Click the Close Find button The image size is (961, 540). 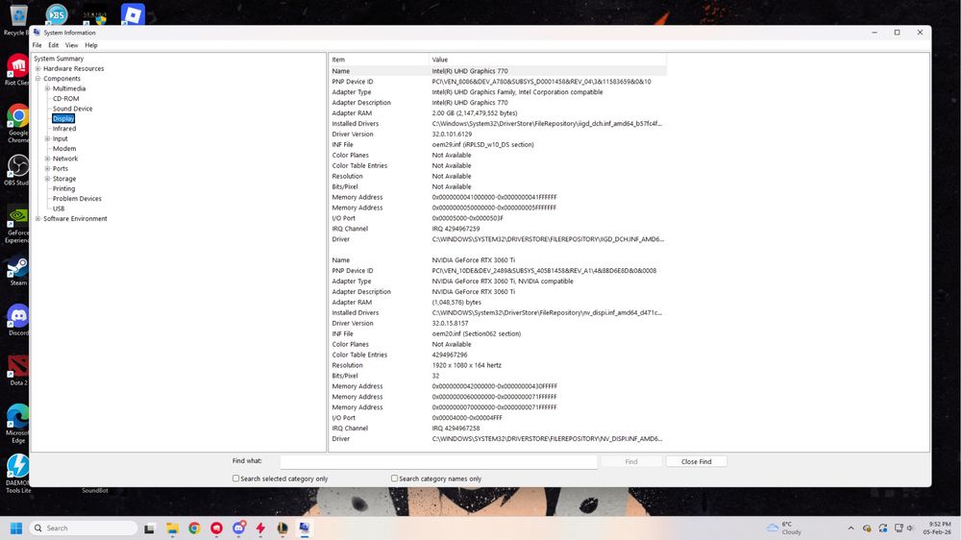(x=696, y=461)
